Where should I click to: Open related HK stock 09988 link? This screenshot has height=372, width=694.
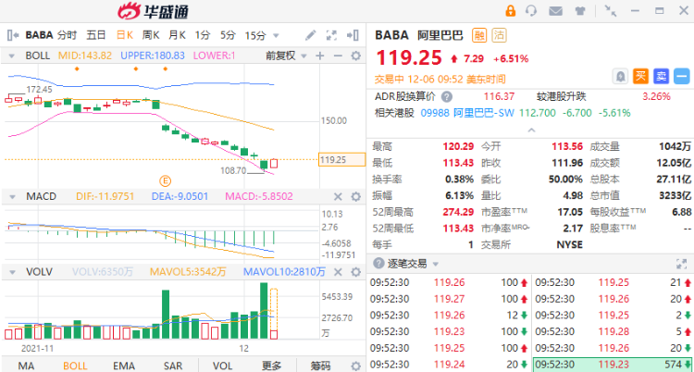click(x=434, y=113)
